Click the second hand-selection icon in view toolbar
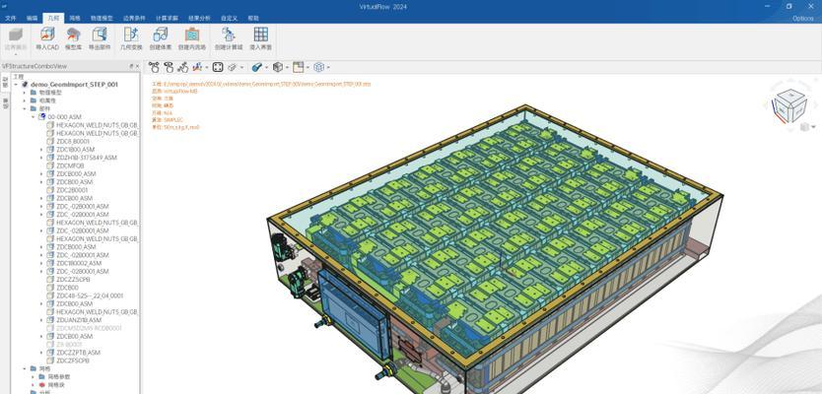822x394 pixels. click(x=169, y=67)
